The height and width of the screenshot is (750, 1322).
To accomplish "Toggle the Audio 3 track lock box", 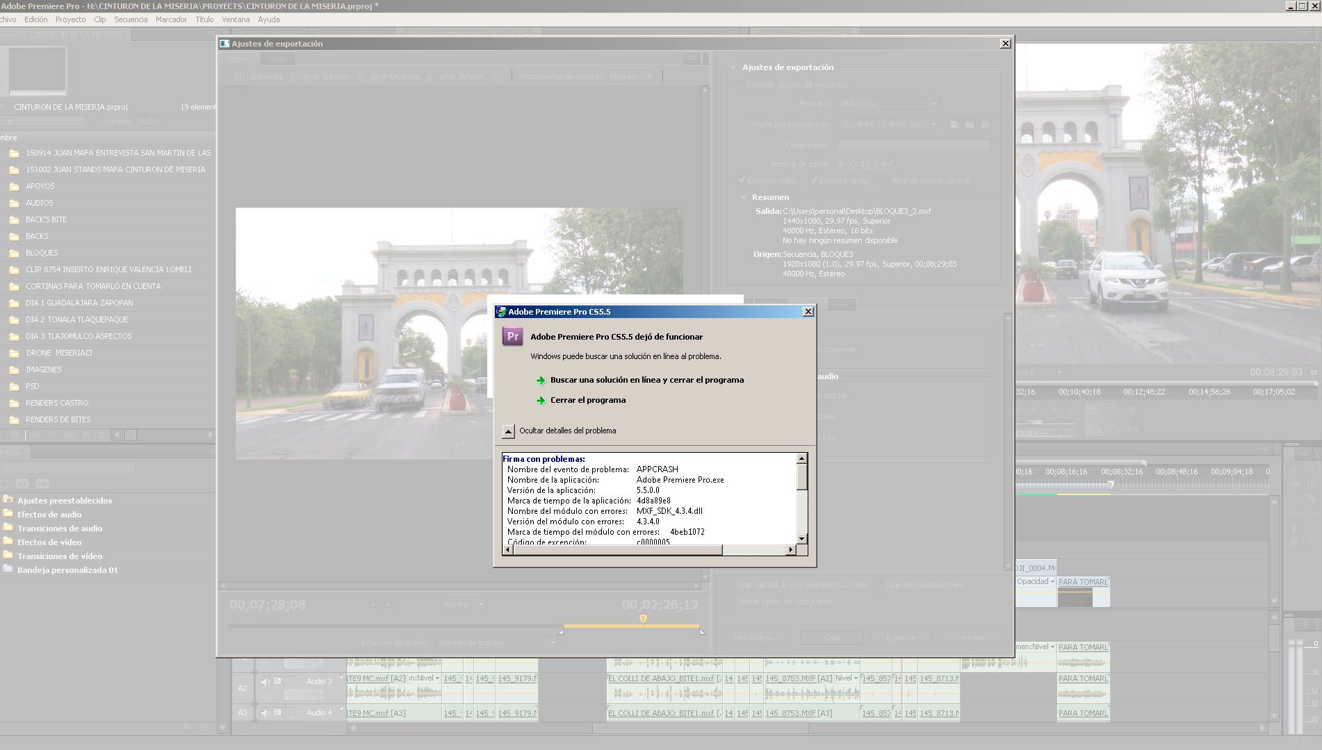I will (292, 681).
